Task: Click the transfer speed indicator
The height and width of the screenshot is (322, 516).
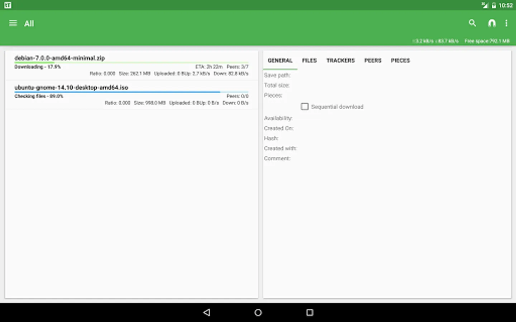Action: (x=435, y=41)
